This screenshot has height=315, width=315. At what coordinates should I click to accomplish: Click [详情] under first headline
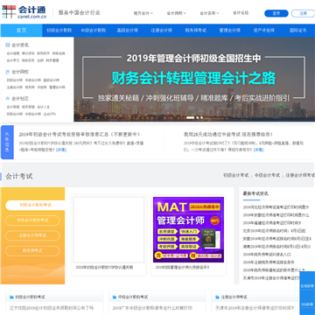[61, 150]
